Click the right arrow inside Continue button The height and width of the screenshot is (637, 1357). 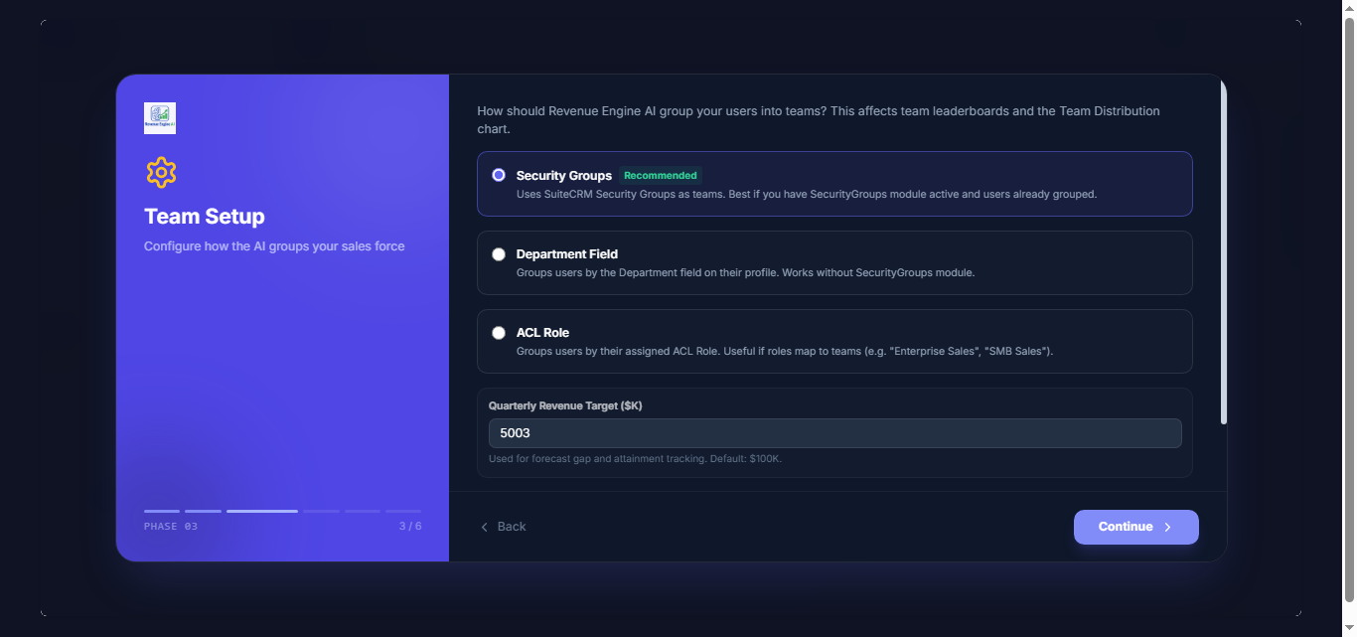pyautogui.click(x=1169, y=527)
